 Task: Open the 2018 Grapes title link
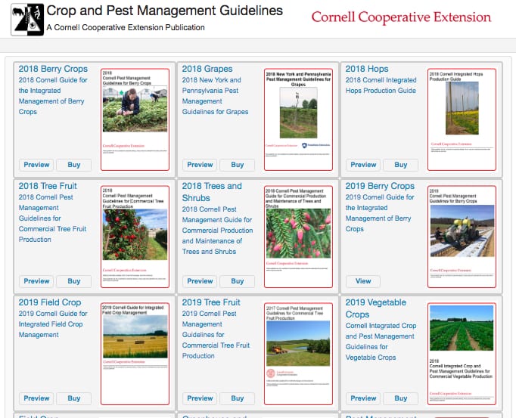pos(207,69)
